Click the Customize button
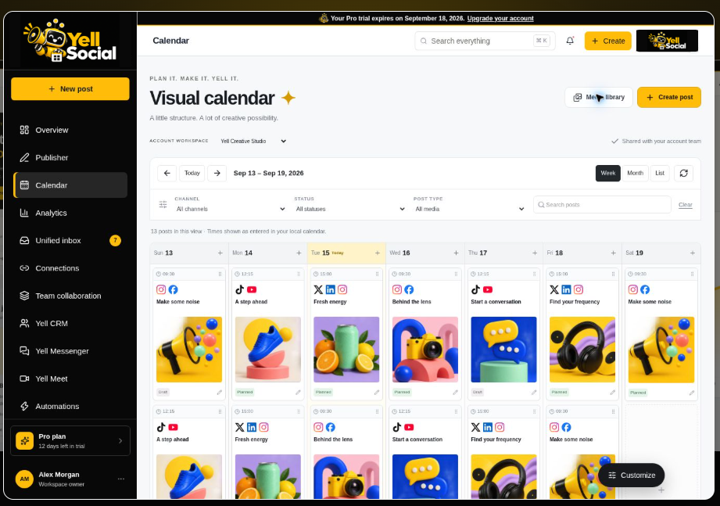 point(632,475)
